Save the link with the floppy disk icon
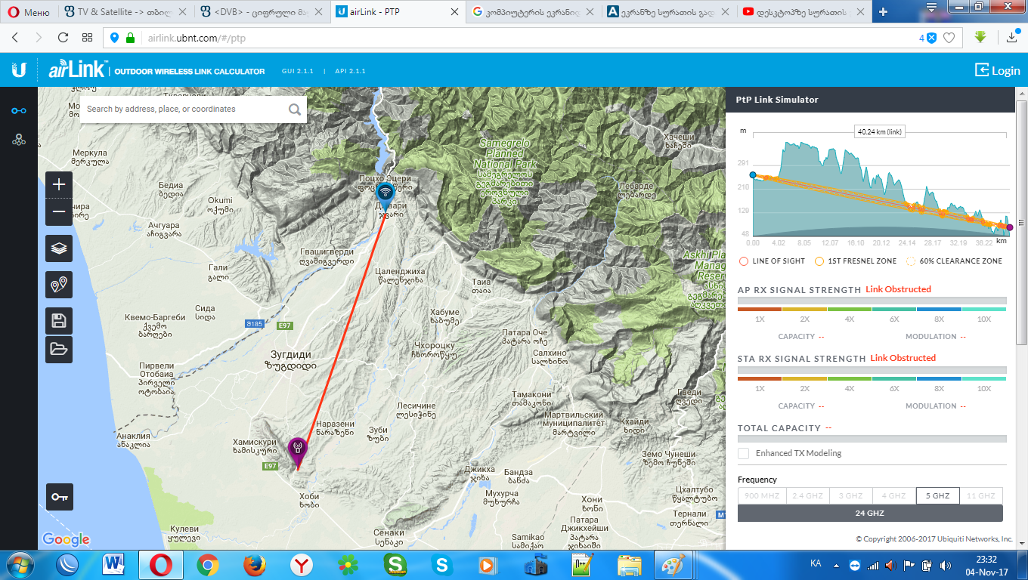The width and height of the screenshot is (1028, 580). coord(59,321)
